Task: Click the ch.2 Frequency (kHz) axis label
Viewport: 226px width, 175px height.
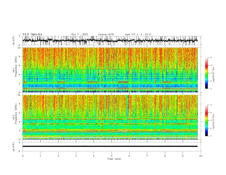Action: click(x=15, y=114)
